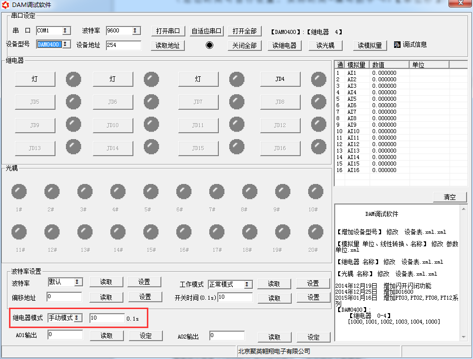473x359 pixels.
Task: Click 关闭全部 button
Action: tap(245, 45)
